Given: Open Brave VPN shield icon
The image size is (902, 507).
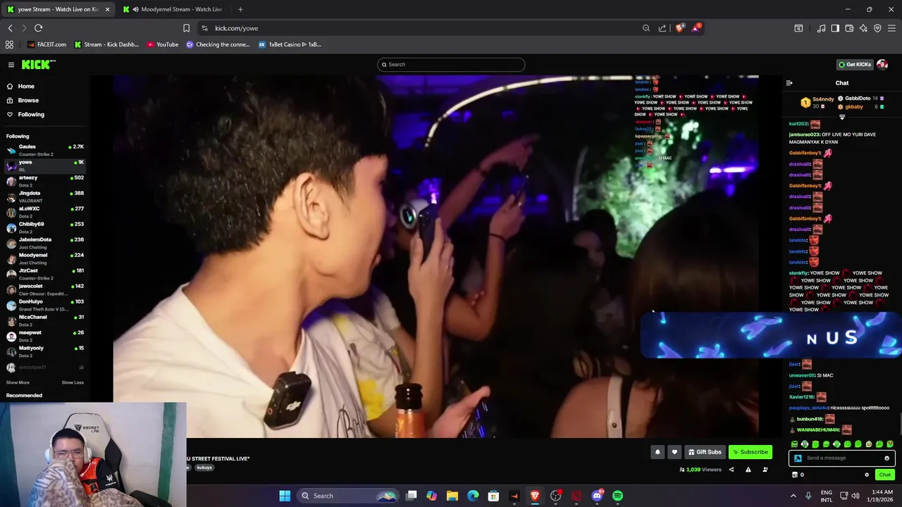Looking at the screenshot, I should pos(877,28).
